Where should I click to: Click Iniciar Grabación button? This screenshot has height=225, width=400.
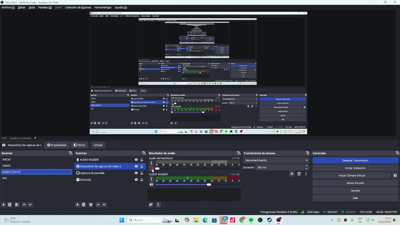(355, 168)
